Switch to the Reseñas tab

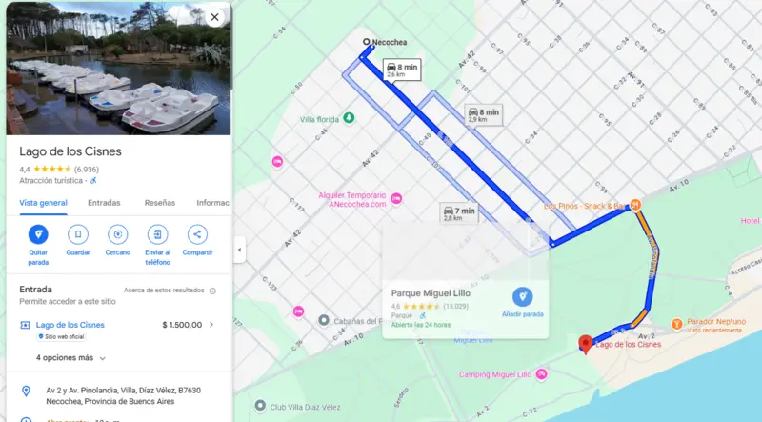point(159,203)
